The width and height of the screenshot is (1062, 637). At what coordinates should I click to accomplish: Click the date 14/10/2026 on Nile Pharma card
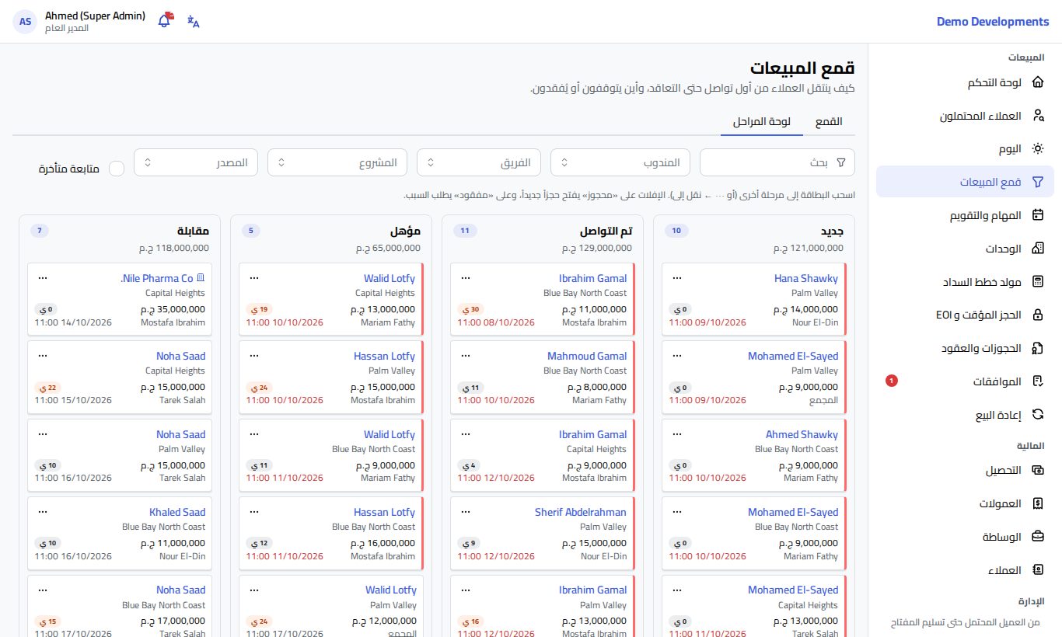pyautogui.click(x=73, y=322)
